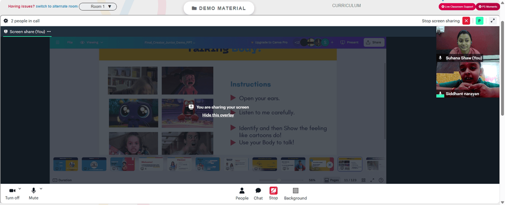
Task: Open Screen share tab three-dots menu
Action: [x=49, y=31]
